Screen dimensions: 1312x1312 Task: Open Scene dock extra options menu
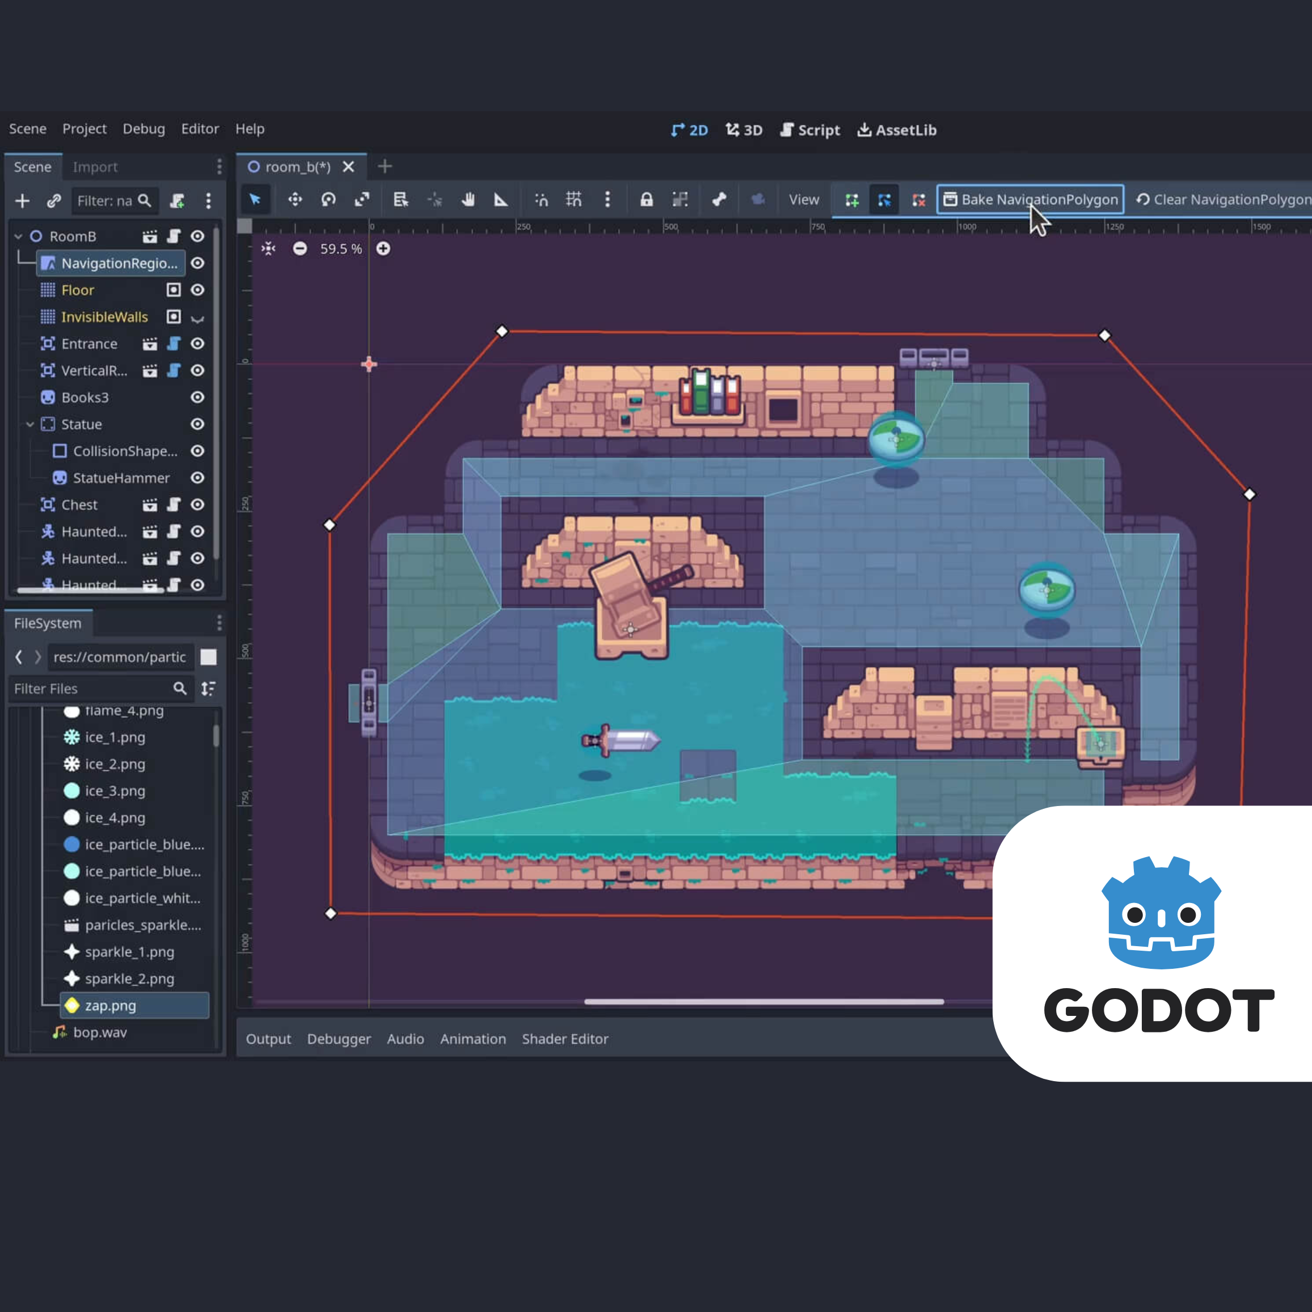pos(209,201)
